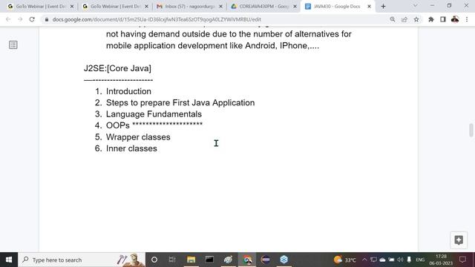Image resolution: width=475 pixels, height=267 pixels.
Task: Switch to first GoTo Webinar tab
Action: click(40, 6)
